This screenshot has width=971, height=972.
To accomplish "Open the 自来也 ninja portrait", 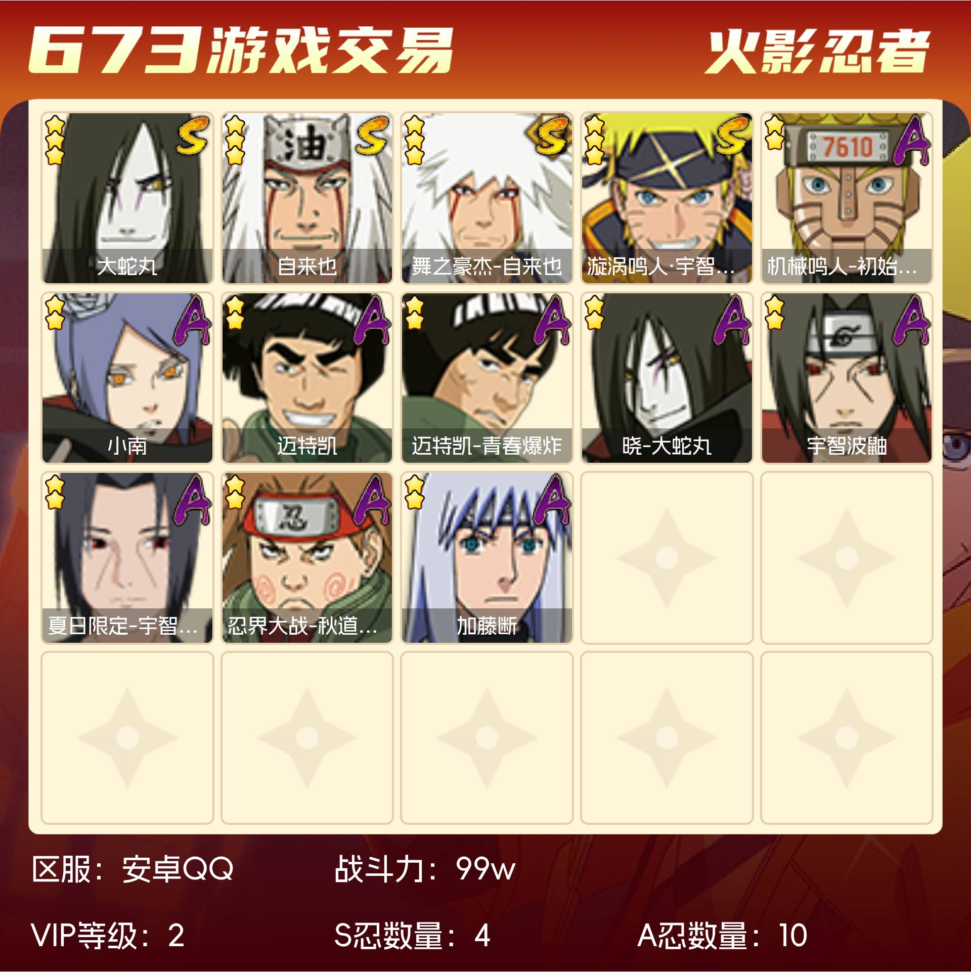I will 307,198.
